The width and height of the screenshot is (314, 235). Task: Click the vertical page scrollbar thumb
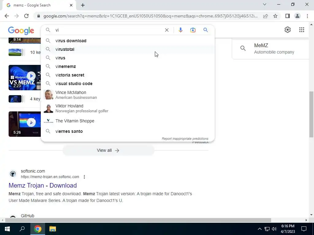[x=311, y=114]
